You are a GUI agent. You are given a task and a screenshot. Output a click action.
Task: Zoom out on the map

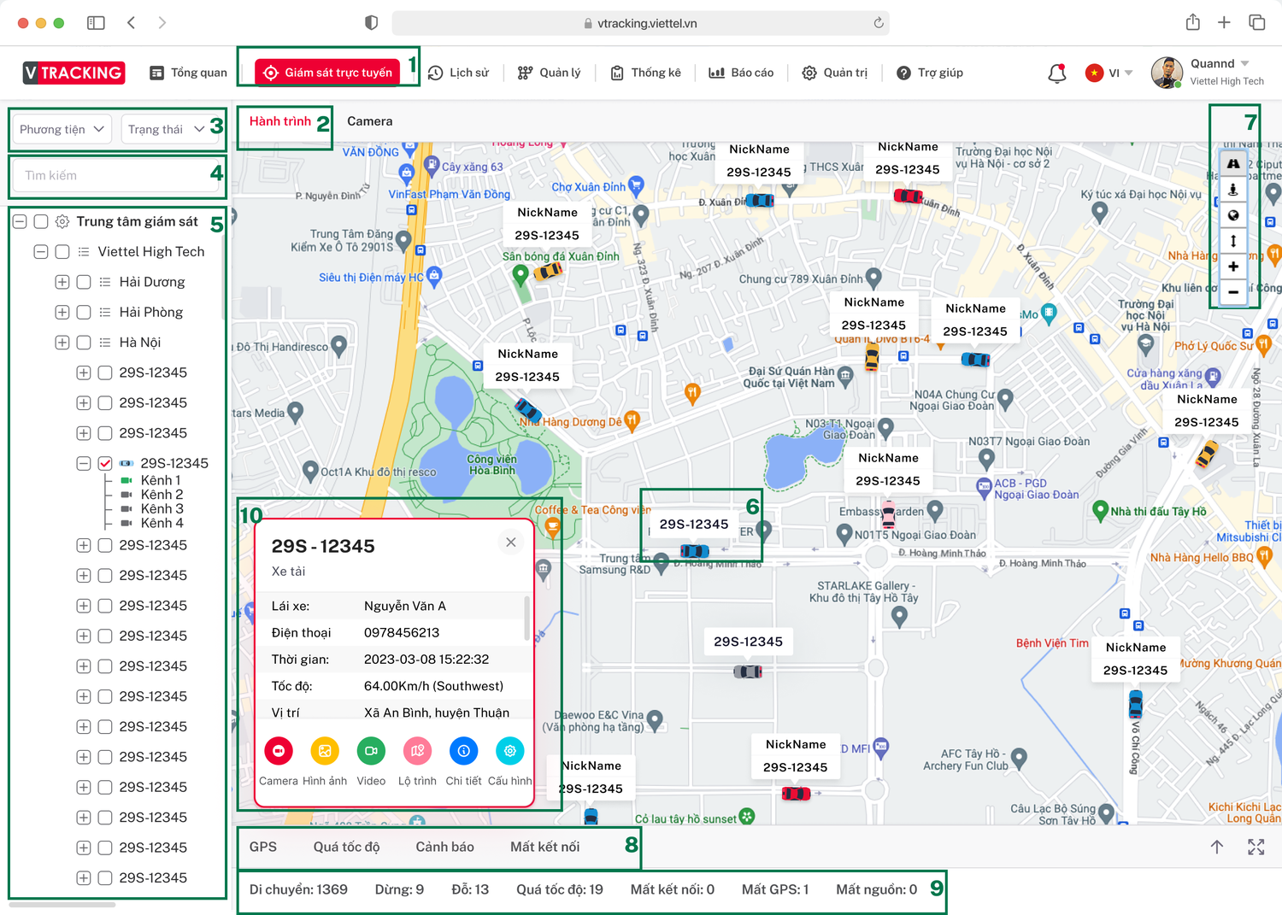[1233, 292]
